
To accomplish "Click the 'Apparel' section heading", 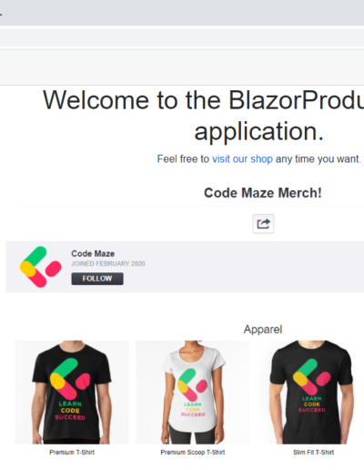I will coord(263,330).
